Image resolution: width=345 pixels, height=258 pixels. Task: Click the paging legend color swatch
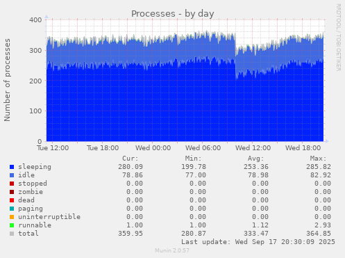point(12,209)
